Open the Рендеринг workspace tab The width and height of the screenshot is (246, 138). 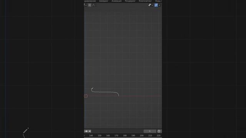coord(130,1)
